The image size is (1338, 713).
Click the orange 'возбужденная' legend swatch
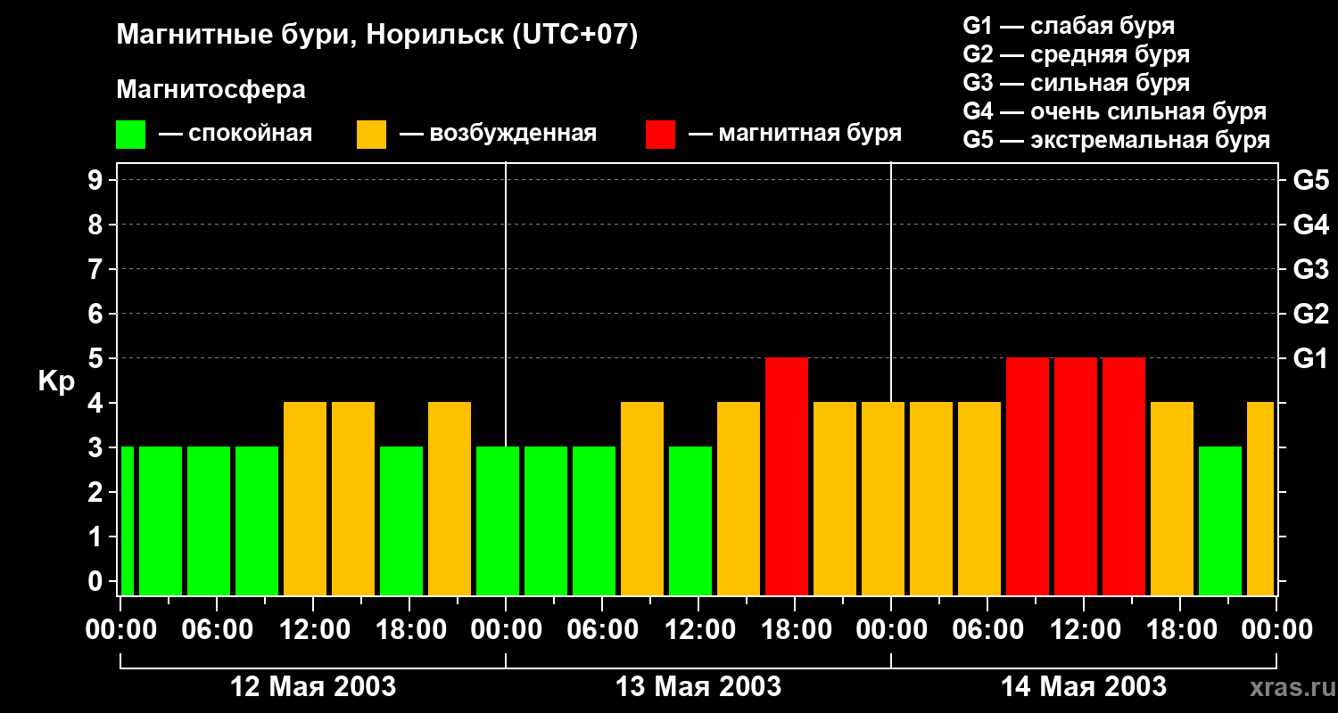pos(371,135)
